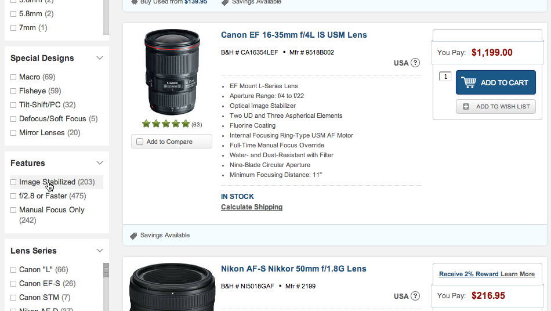Click the Canon lens star rating
Image resolution: width=551 pixels, height=311 pixels.
[x=166, y=124]
